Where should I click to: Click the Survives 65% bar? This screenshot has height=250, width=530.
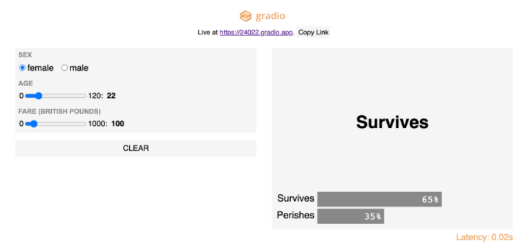[379, 199]
